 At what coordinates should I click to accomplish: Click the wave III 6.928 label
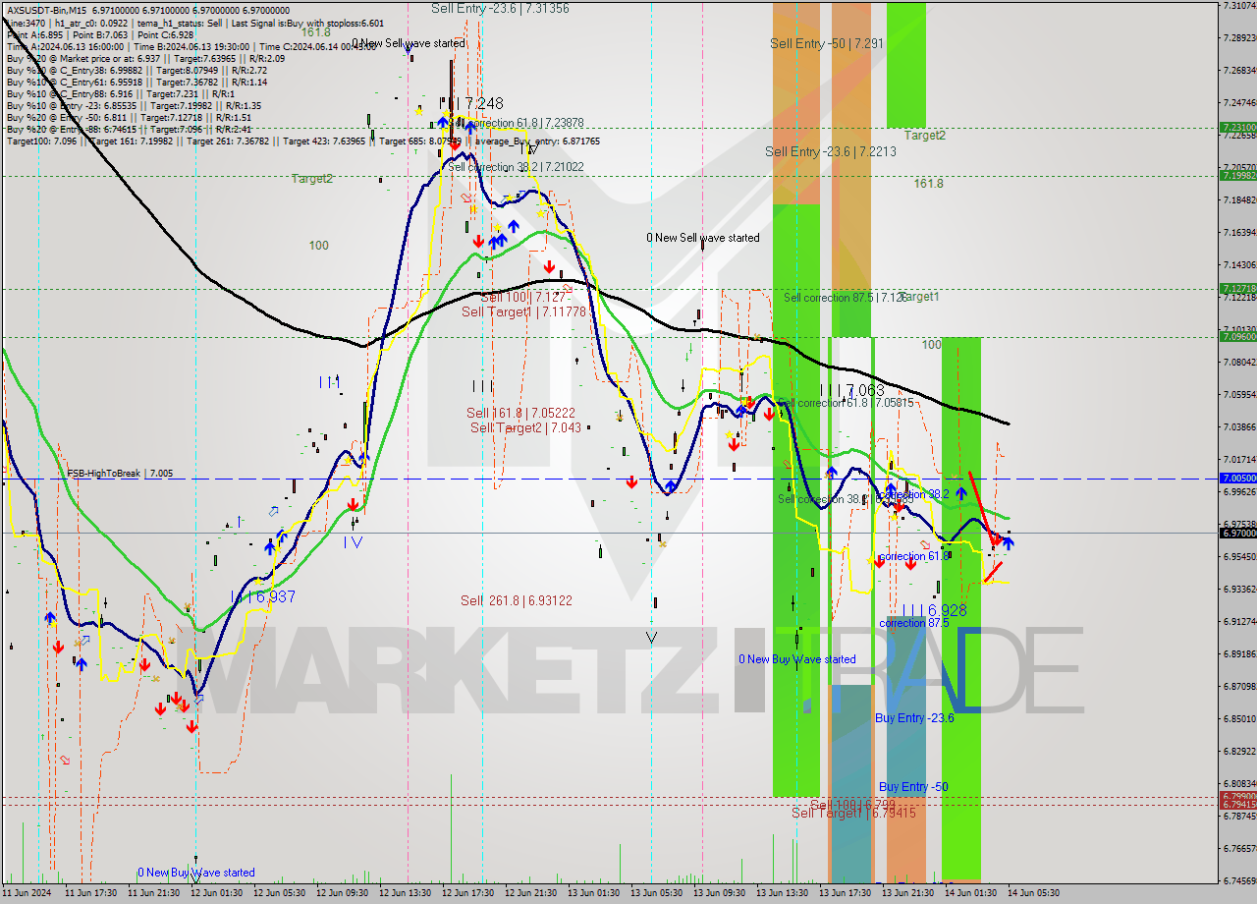click(934, 610)
